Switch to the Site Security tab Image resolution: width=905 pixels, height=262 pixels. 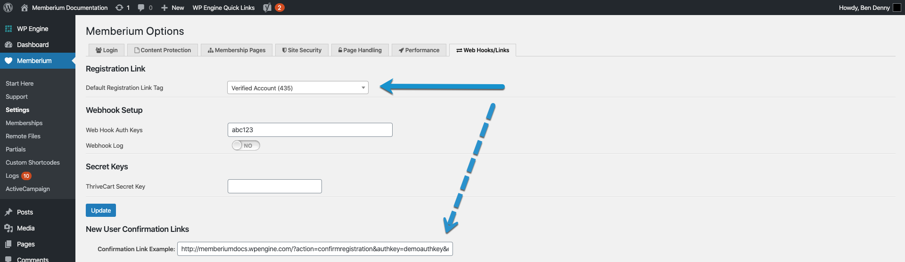302,50
